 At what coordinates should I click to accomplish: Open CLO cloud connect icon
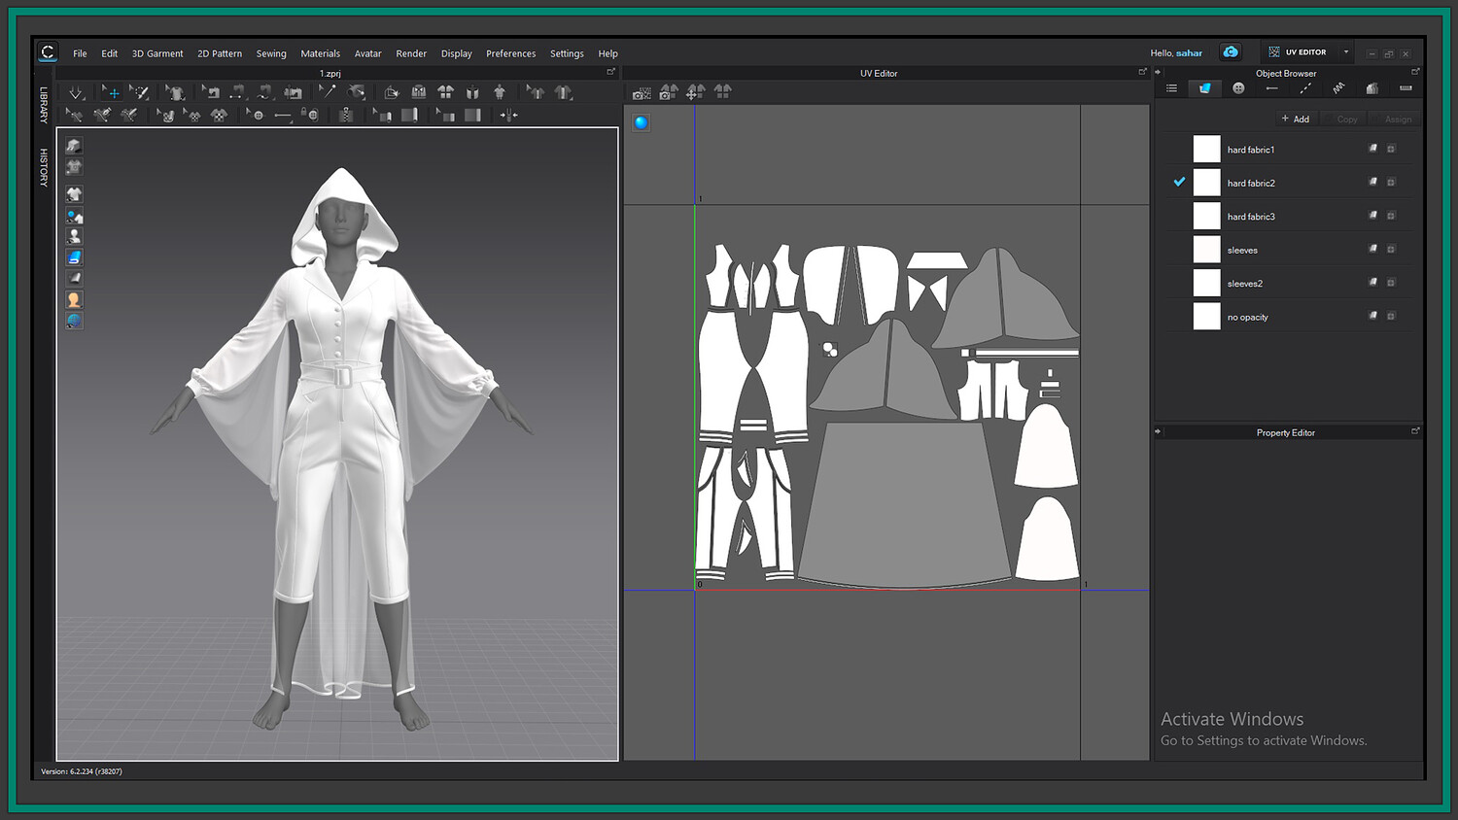(x=1231, y=52)
